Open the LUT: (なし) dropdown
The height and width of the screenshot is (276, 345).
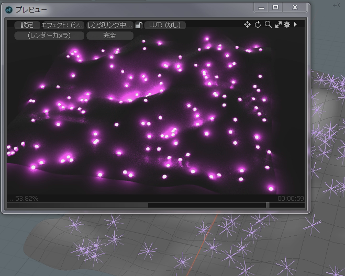click(164, 25)
